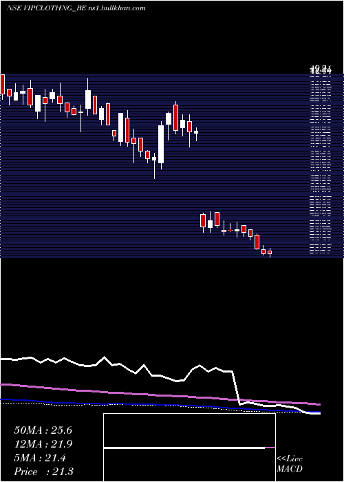Click the white MACD line in box
This screenshot has width=344, height=482.
184,448
